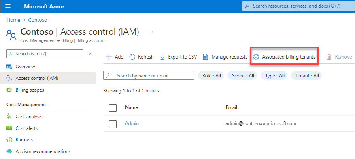
Task: Click the circular Refresh arrow icon
Action: [x=132, y=57]
